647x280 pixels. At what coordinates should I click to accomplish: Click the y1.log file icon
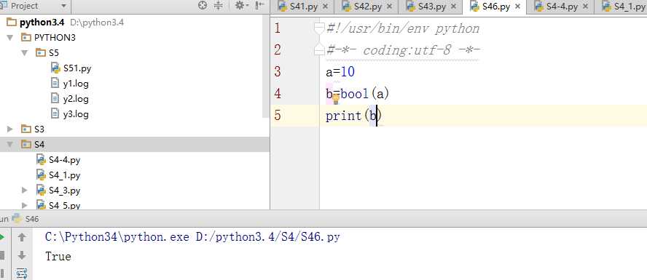click(x=55, y=83)
